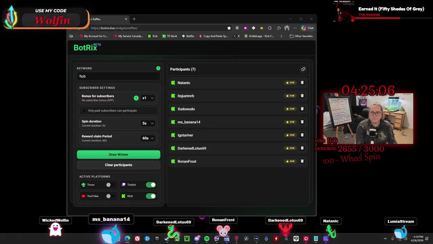This screenshot has width=433, height=244.
Task: Open the Spin duration 5s dropdown
Action: tap(148, 123)
